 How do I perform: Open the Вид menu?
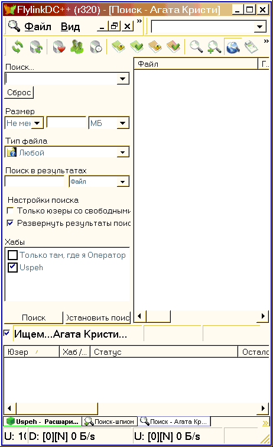70,27
